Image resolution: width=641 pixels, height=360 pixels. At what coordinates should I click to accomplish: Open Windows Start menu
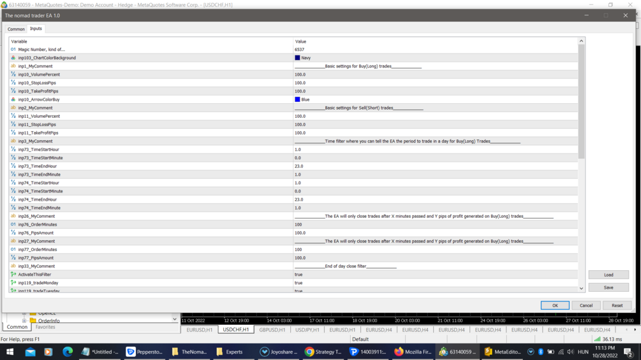10,352
